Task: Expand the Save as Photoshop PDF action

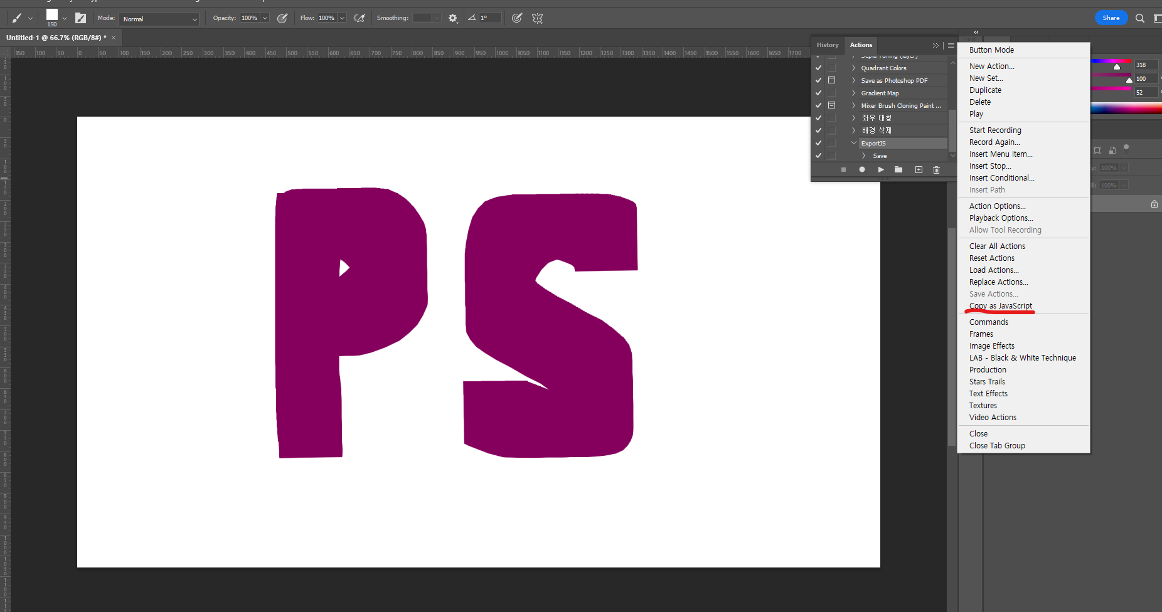Action: pos(853,80)
